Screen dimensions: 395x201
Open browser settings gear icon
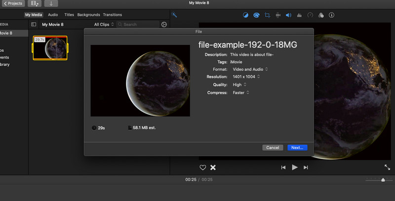coord(164,24)
